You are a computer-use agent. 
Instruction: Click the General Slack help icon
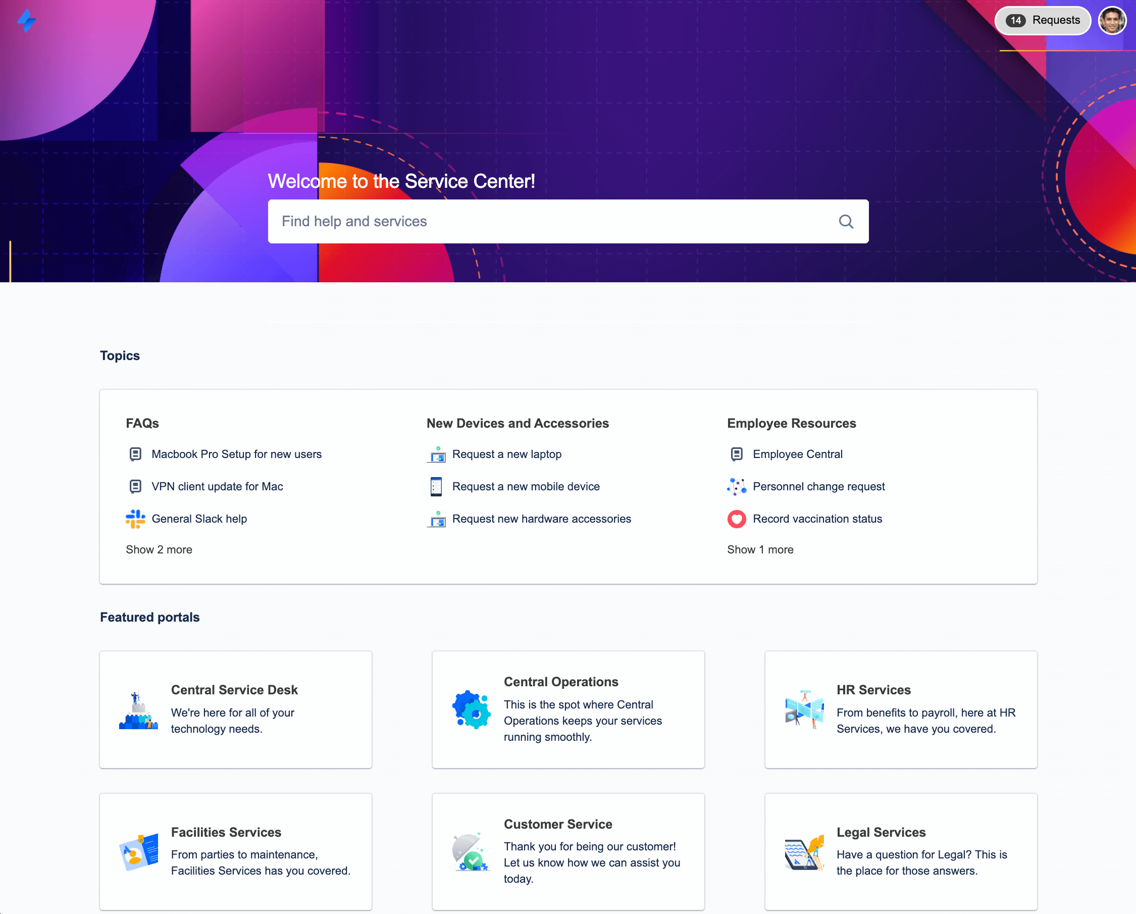(x=135, y=519)
